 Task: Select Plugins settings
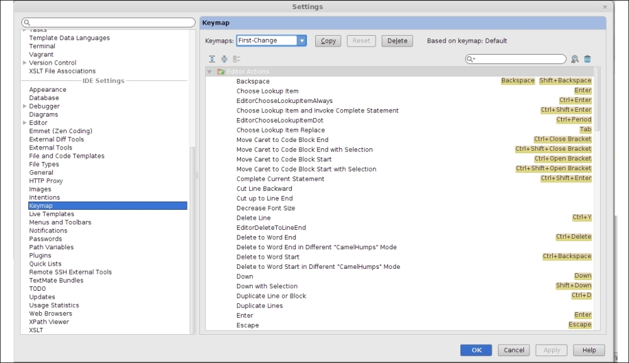[x=40, y=255]
